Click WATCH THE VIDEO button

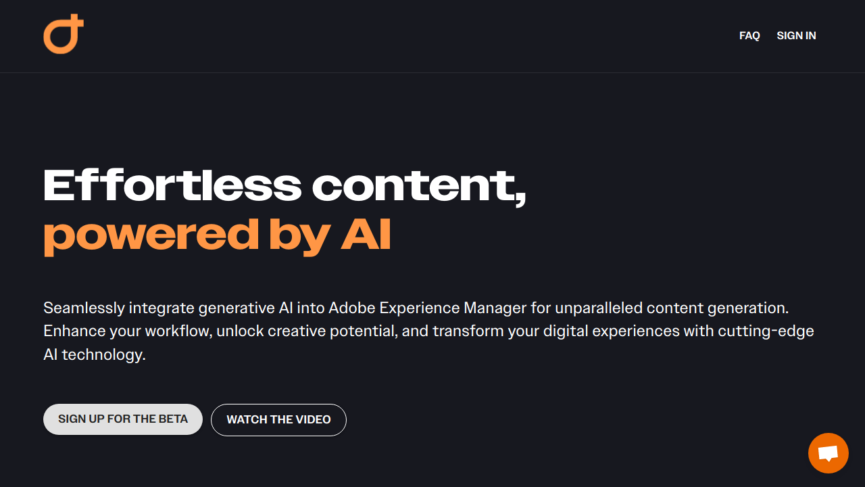point(278,420)
